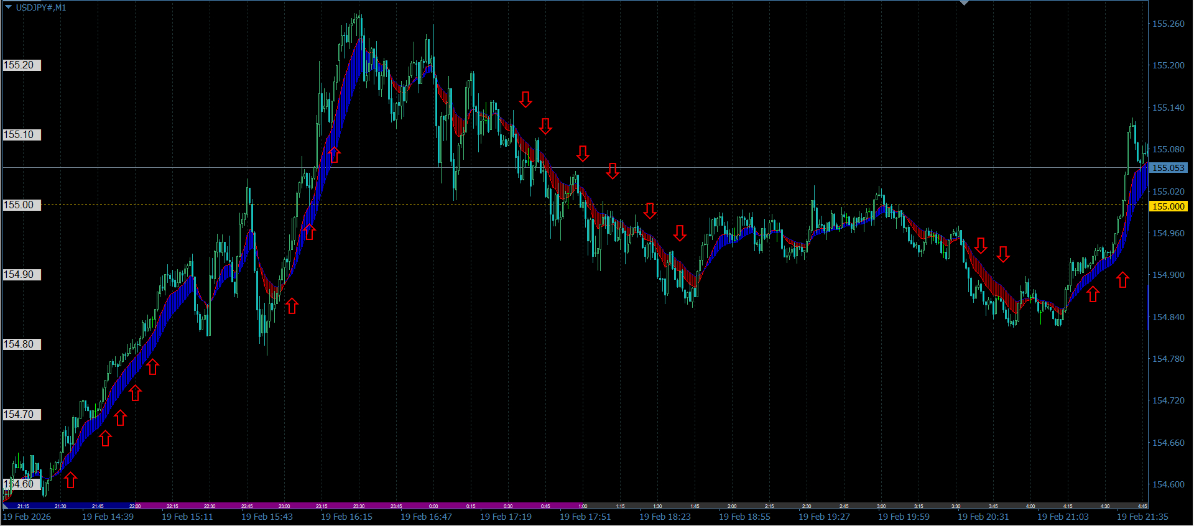Click 154.660 on the price scale
The height and width of the screenshot is (526, 1194).
point(1169,443)
